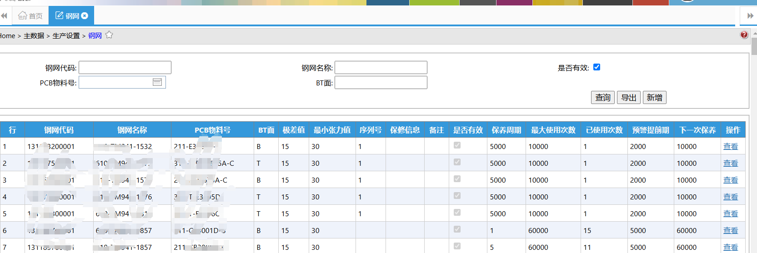
Task: Open 查看 link in row 5
Action: click(x=731, y=213)
